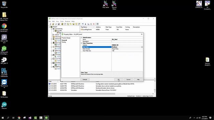This screenshot has height=120, width=214.
Task: Click the Tag Name column header
Action: 87,27
